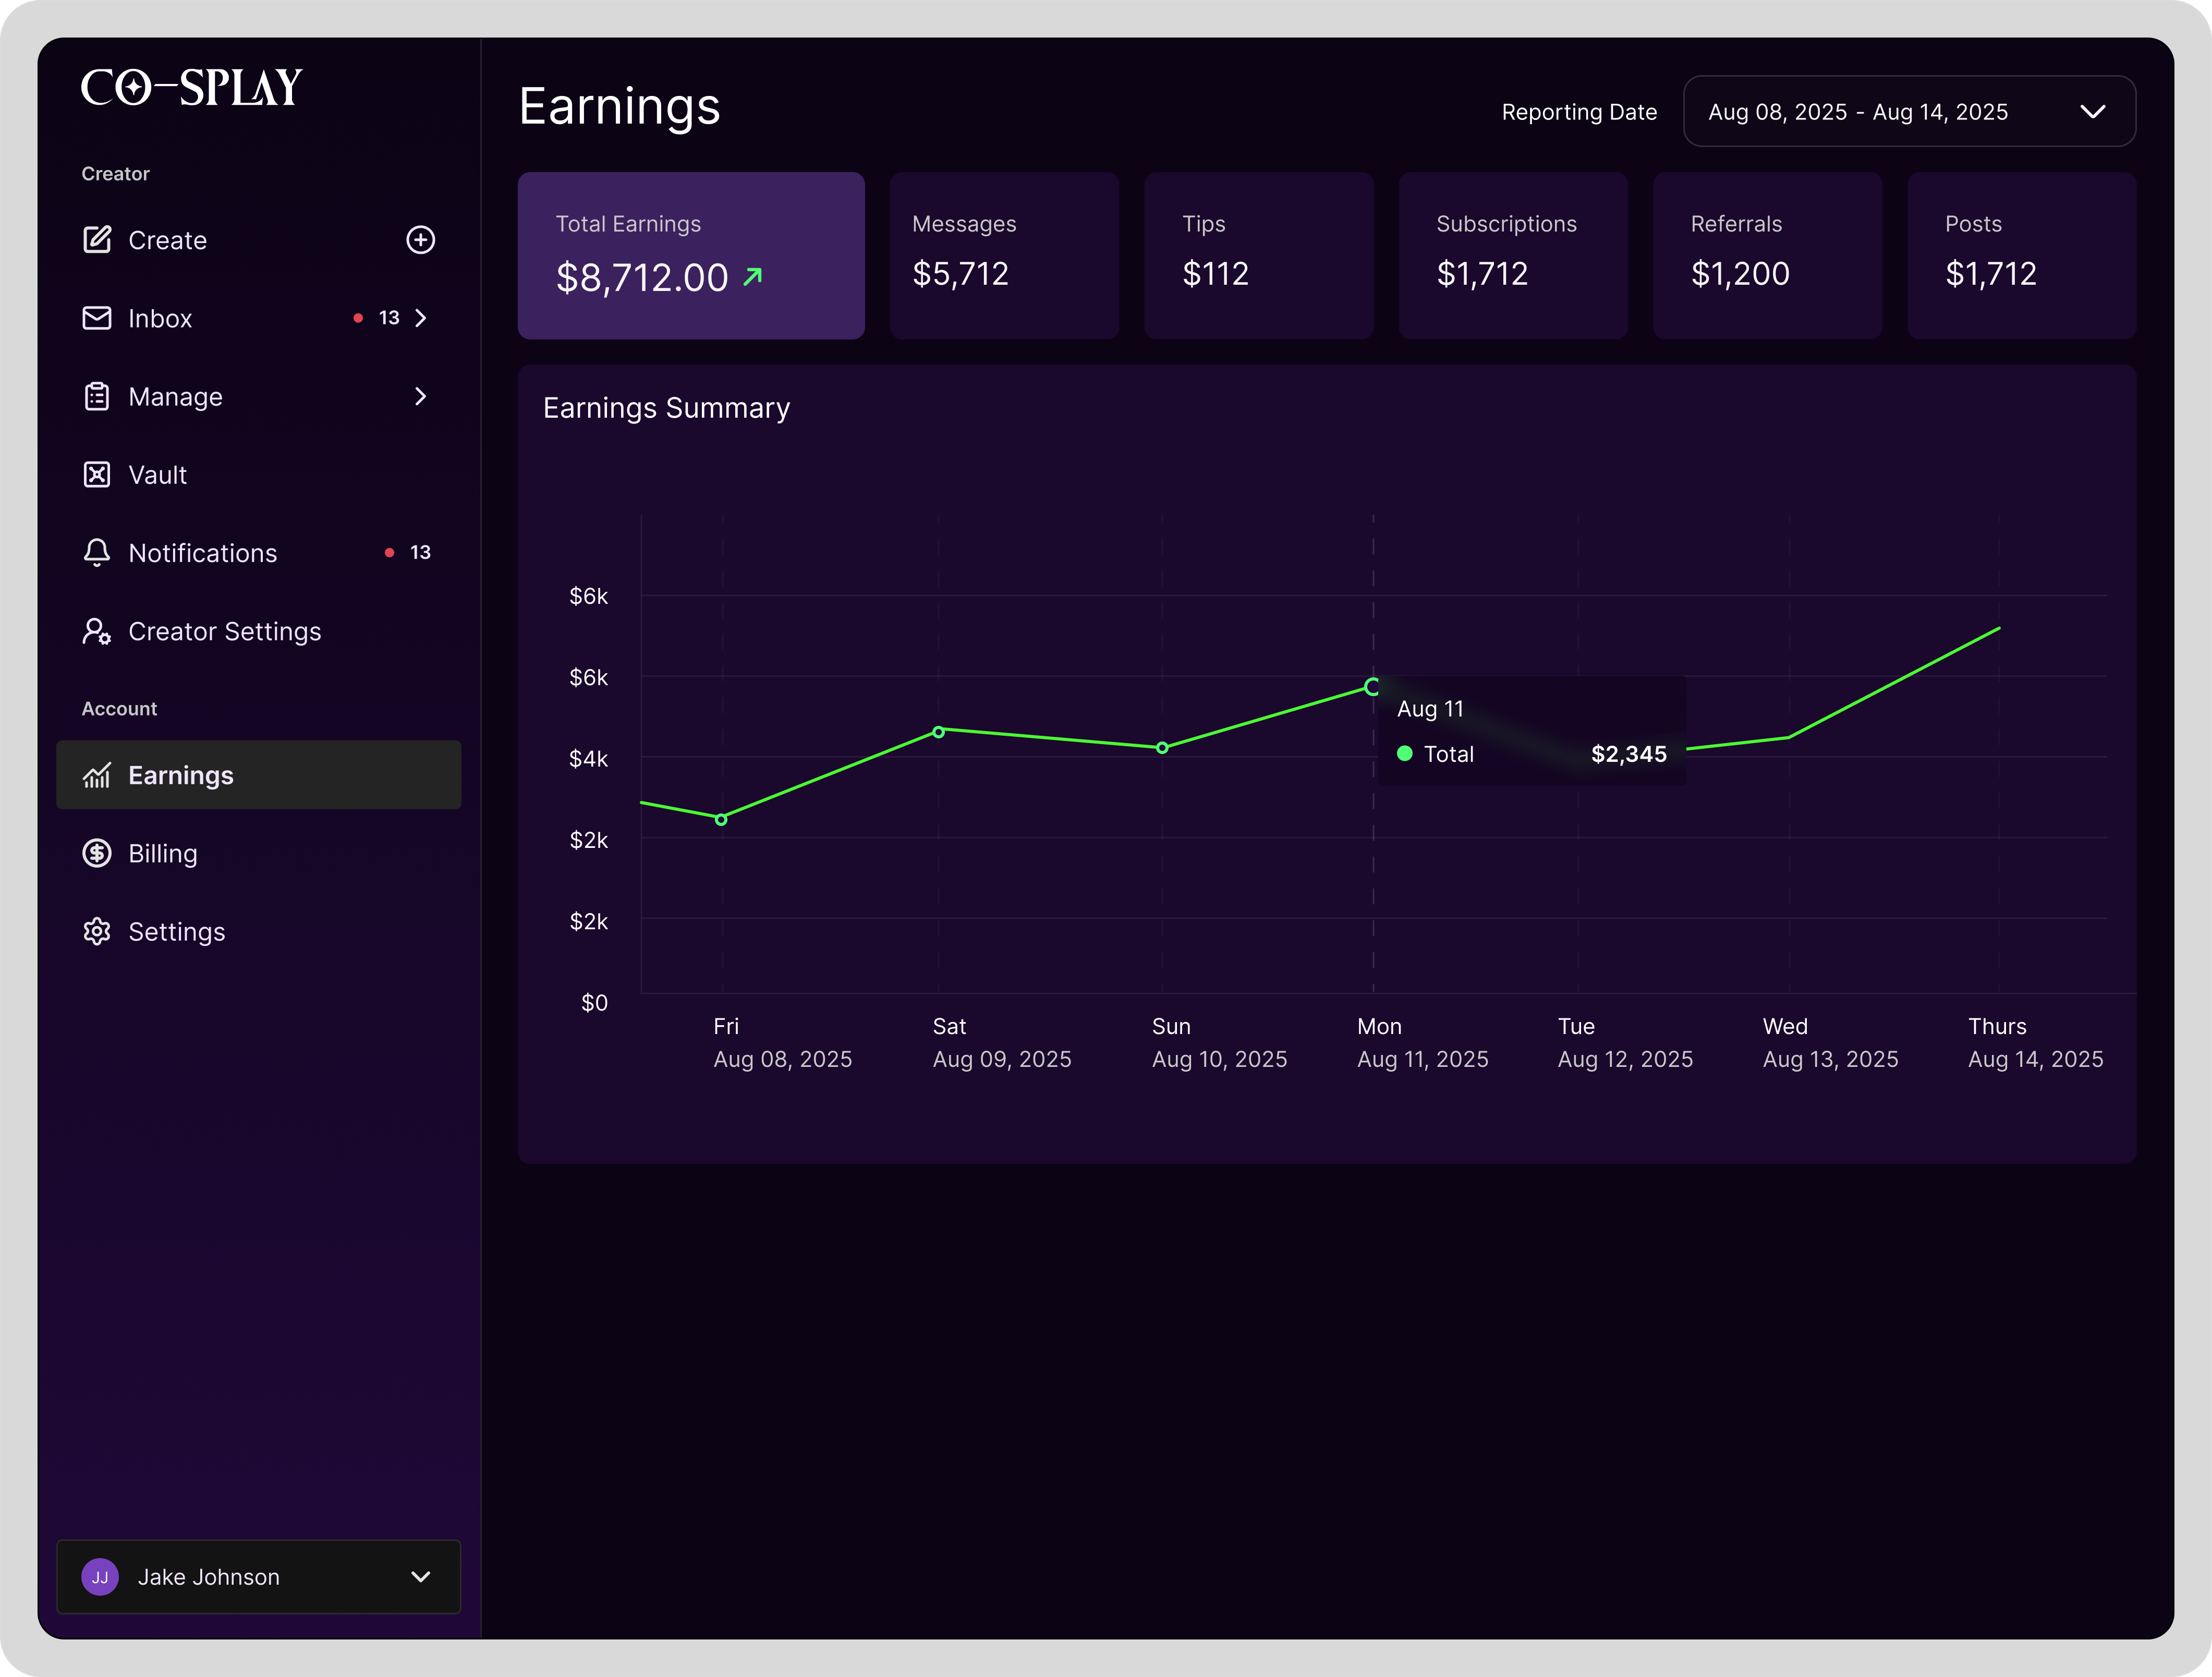Expand the Manage submenu chevron
This screenshot has width=2212, height=1677.
click(421, 397)
